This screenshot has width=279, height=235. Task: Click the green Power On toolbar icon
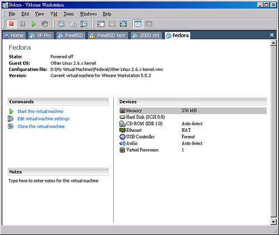(33, 24)
